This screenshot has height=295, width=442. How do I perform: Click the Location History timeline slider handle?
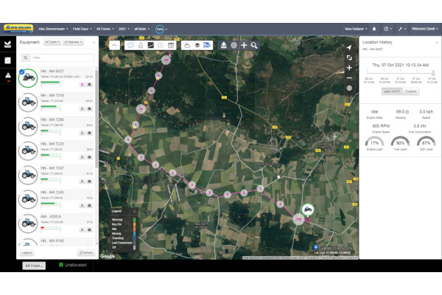tap(433, 73)
